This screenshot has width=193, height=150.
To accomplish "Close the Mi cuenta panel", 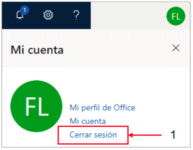I will click(176, 48).
